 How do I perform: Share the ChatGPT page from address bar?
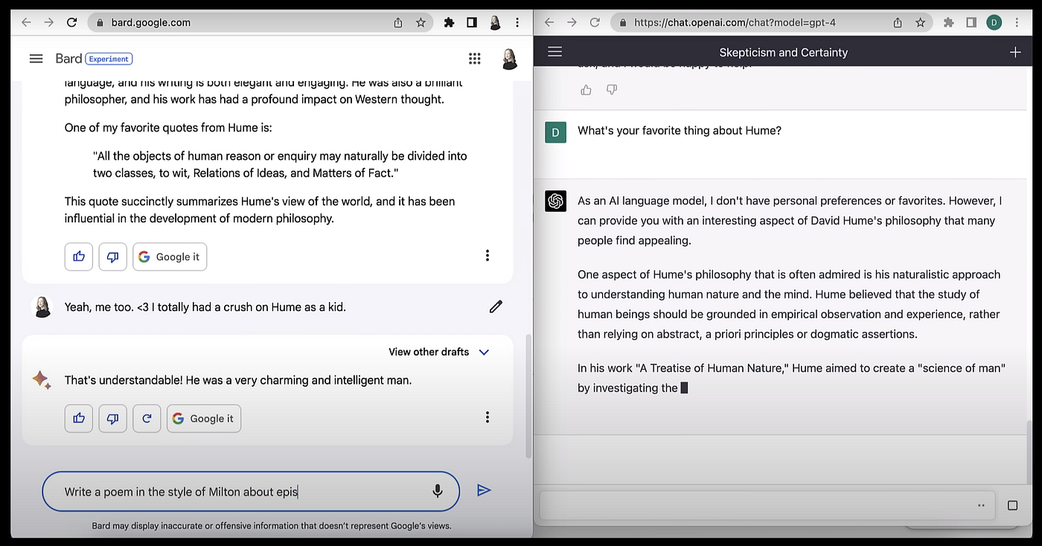898,23
